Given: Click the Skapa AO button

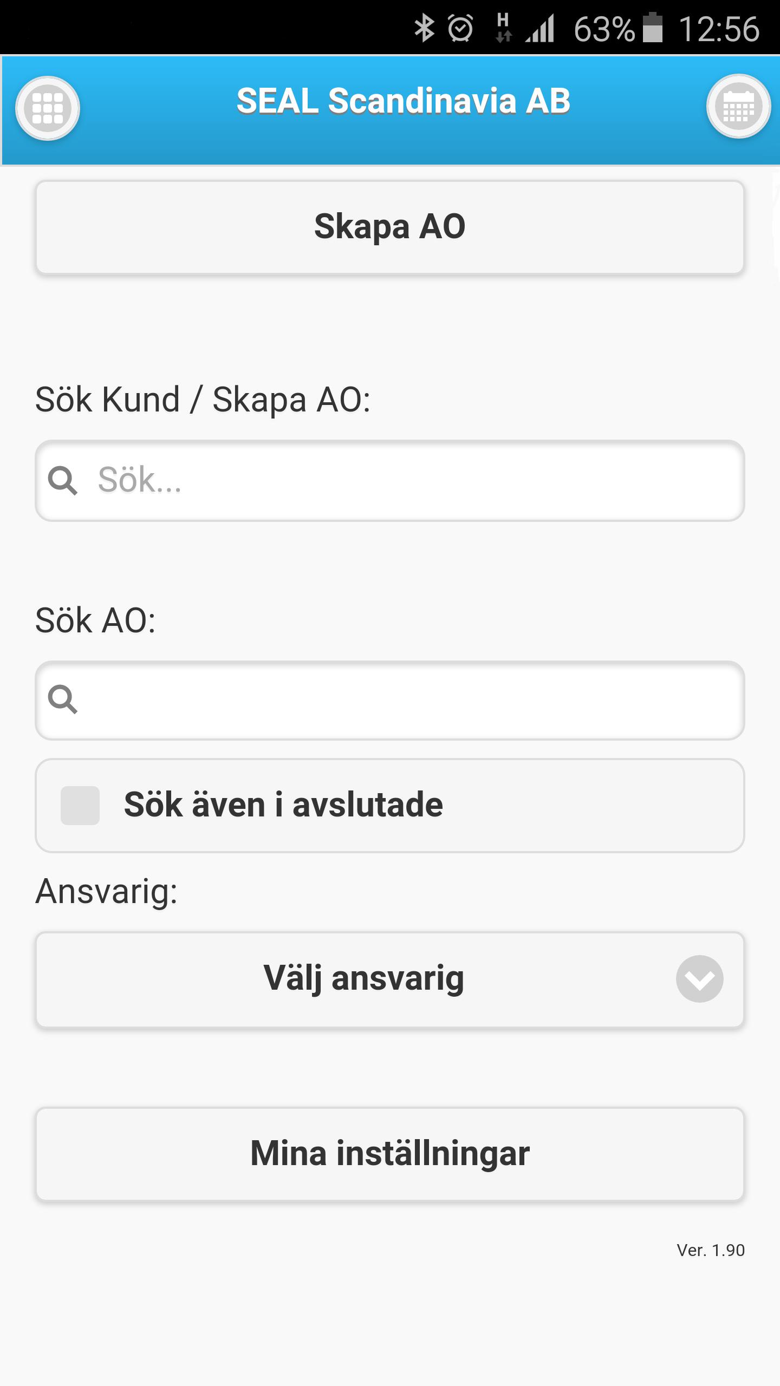Looking at the screenshot, I should tap(390, 227).
